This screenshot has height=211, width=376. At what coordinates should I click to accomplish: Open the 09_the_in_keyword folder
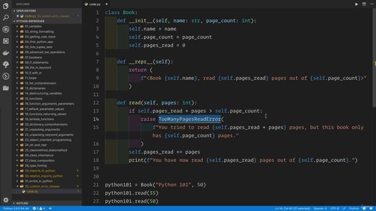pyautogui.click(x=38, y=68)
